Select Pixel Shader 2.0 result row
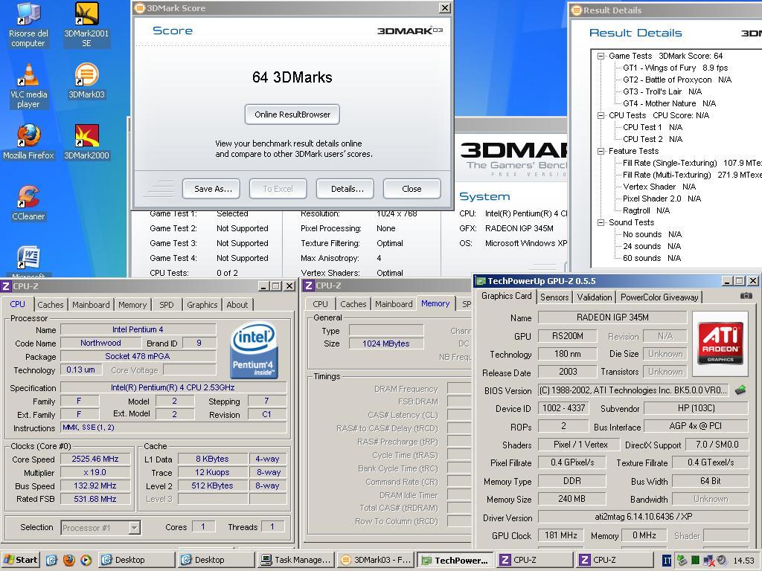 click(x=662, y=199)
